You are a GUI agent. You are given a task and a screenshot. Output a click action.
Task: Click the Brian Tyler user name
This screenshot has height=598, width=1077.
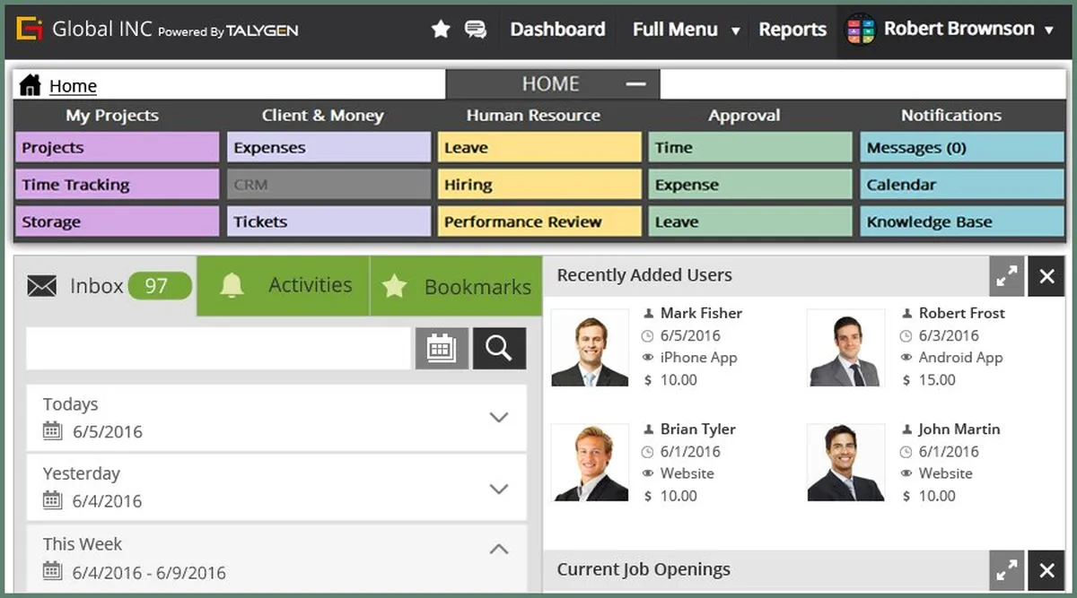tap(697, 429)
